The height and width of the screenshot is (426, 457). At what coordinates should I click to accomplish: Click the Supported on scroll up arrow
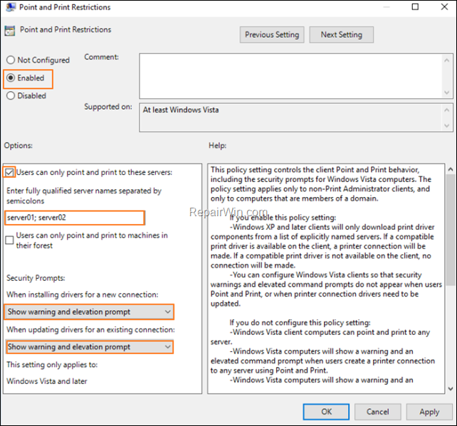click(x=446, y=110)
